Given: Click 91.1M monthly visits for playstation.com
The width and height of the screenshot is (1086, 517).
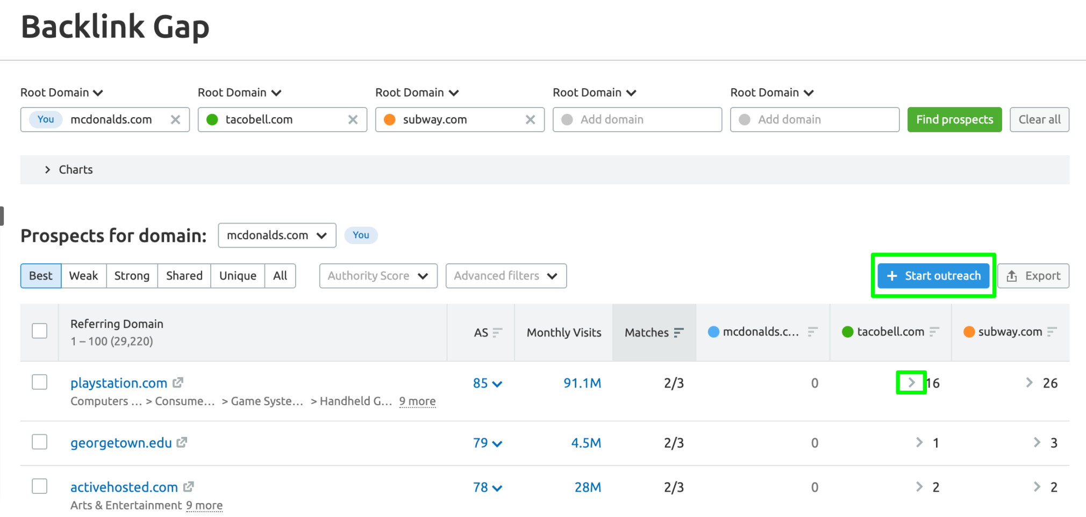Looking at the screenshot, I should pos(582,383).
